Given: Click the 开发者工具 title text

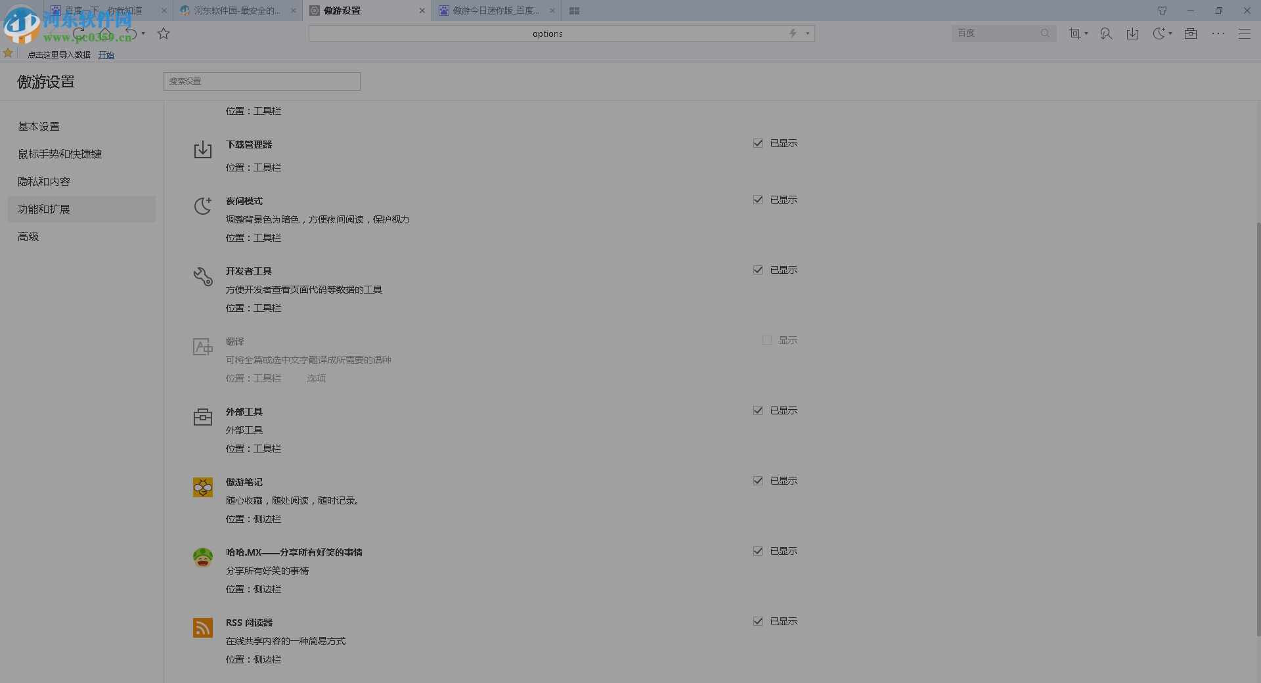Looking at the screenshot, I should click(249, 271).
